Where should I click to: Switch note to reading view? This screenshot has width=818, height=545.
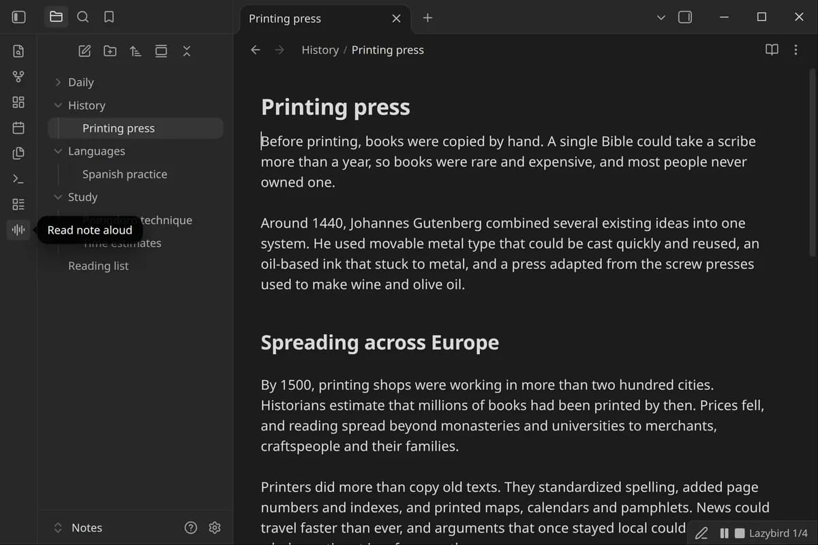(x=772, y=50)
